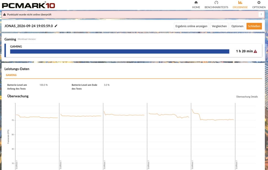Click the Framerate (FPS) axis label
The width and height of the screenshot is (268, 170).
pos(8,137)
